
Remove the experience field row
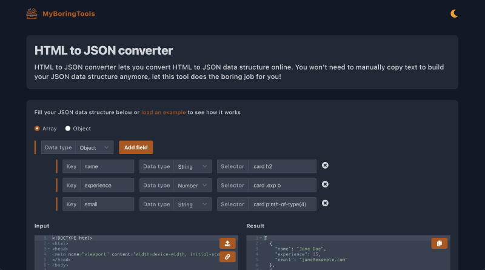[x=325, y=184]
